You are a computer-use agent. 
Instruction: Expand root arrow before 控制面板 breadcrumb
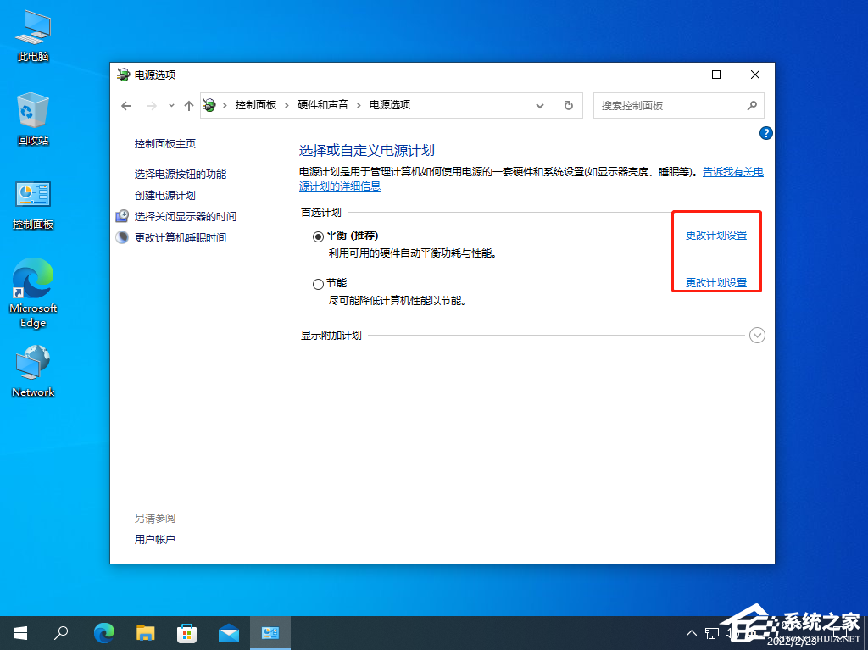[225, 105]
